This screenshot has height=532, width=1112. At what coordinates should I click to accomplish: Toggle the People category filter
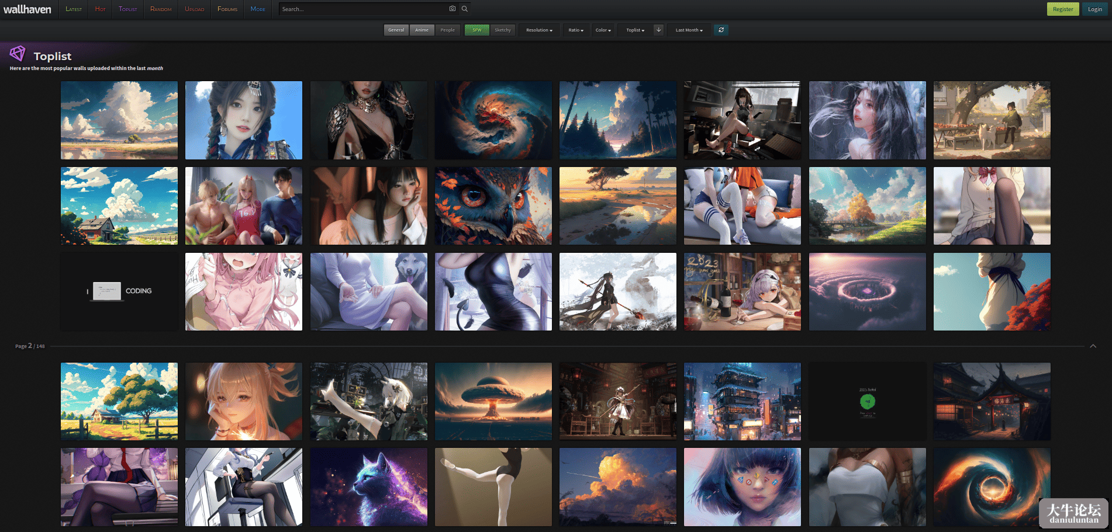pyautogui.click(x=447, y=30)
